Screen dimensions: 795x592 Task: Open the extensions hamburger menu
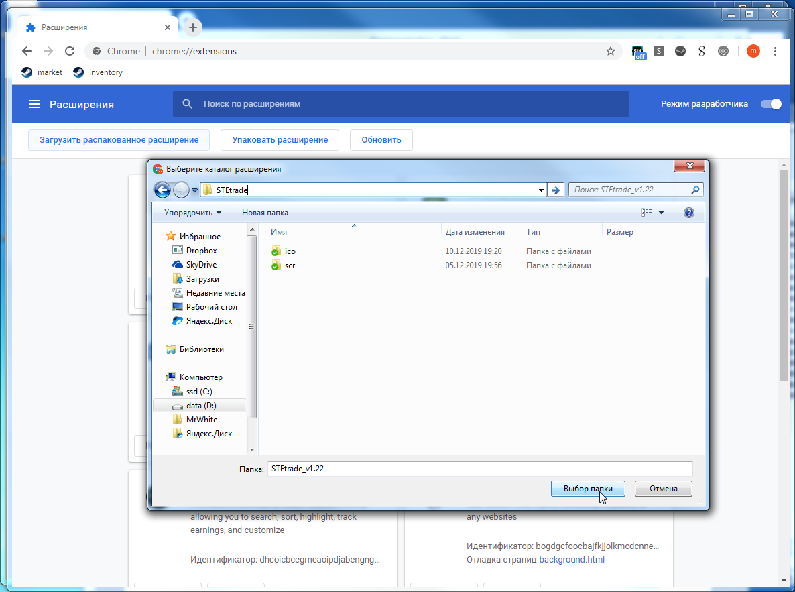point(34,104)
